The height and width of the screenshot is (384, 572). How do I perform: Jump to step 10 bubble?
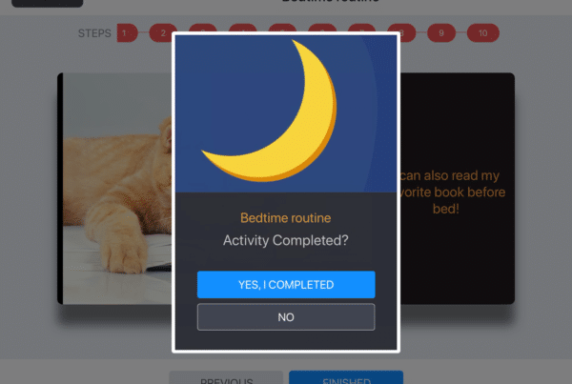pos(483,32)
